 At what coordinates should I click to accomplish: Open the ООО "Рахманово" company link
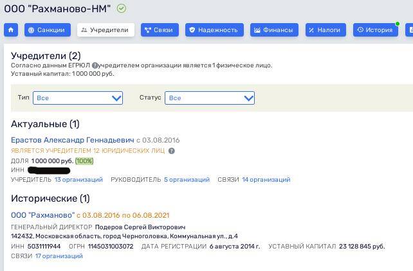[x=42, y=215]
